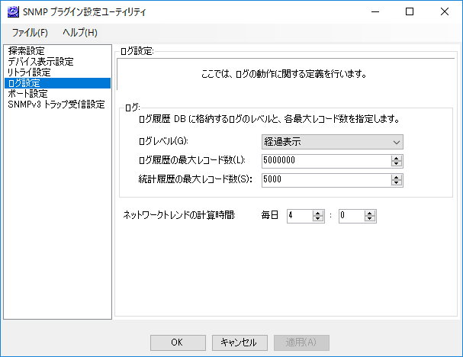Select デバイス表示設定 in the settings list
Screen dimensions: 463x357
pyautogui.click(x=57, y=62)
